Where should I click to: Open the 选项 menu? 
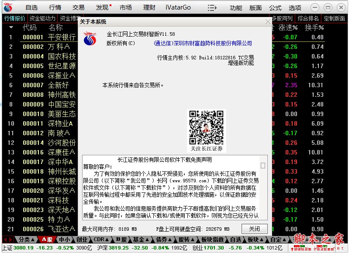point(295,8)
